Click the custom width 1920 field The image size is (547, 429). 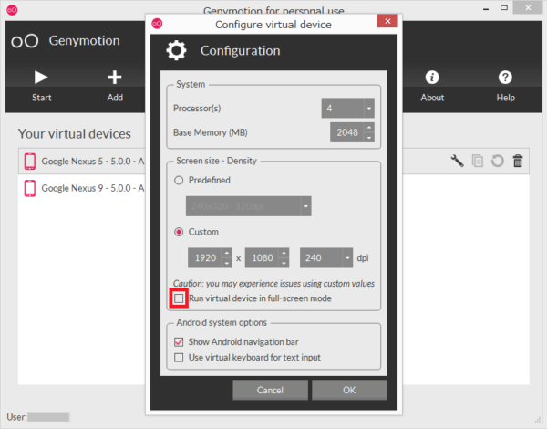205,257
